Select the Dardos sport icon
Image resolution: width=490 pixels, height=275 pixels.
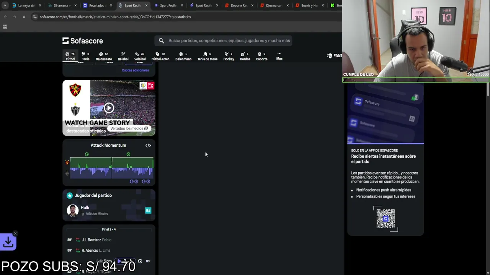click(245, 56)
